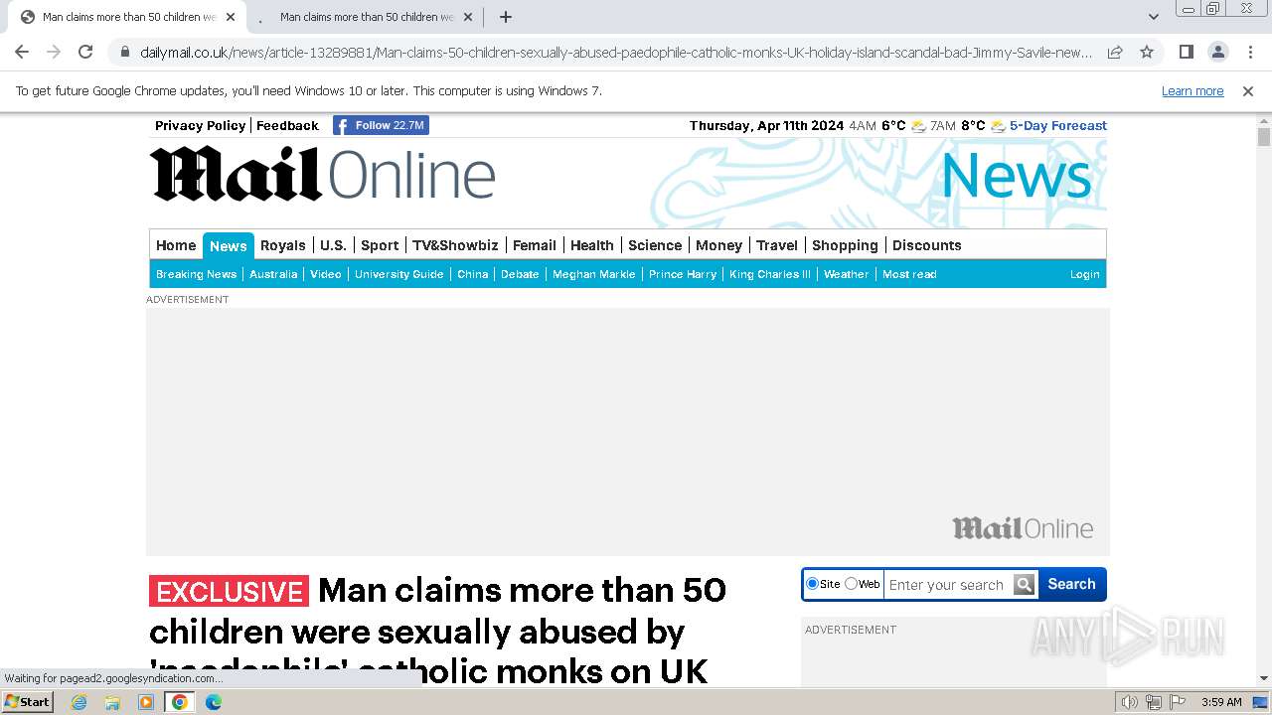The width and height of the screenshot is (1272, 715).
Task: Follow MailOnline on Facebook
Action: coord(381,125)
